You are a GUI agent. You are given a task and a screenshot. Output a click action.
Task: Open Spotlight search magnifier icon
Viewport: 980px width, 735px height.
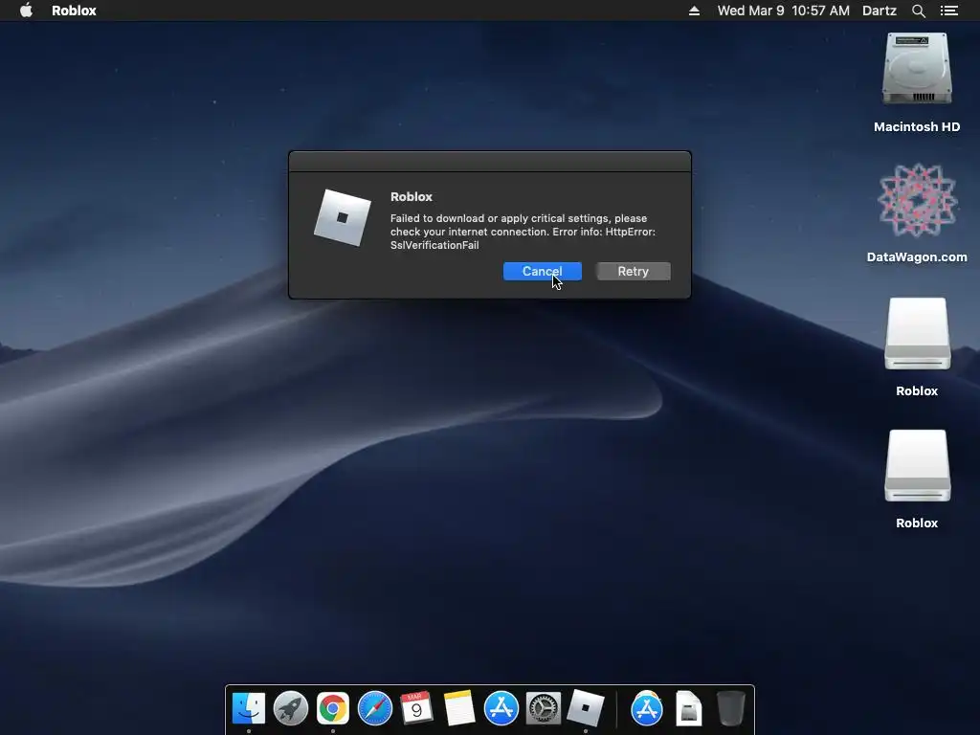tap(918, 11)
